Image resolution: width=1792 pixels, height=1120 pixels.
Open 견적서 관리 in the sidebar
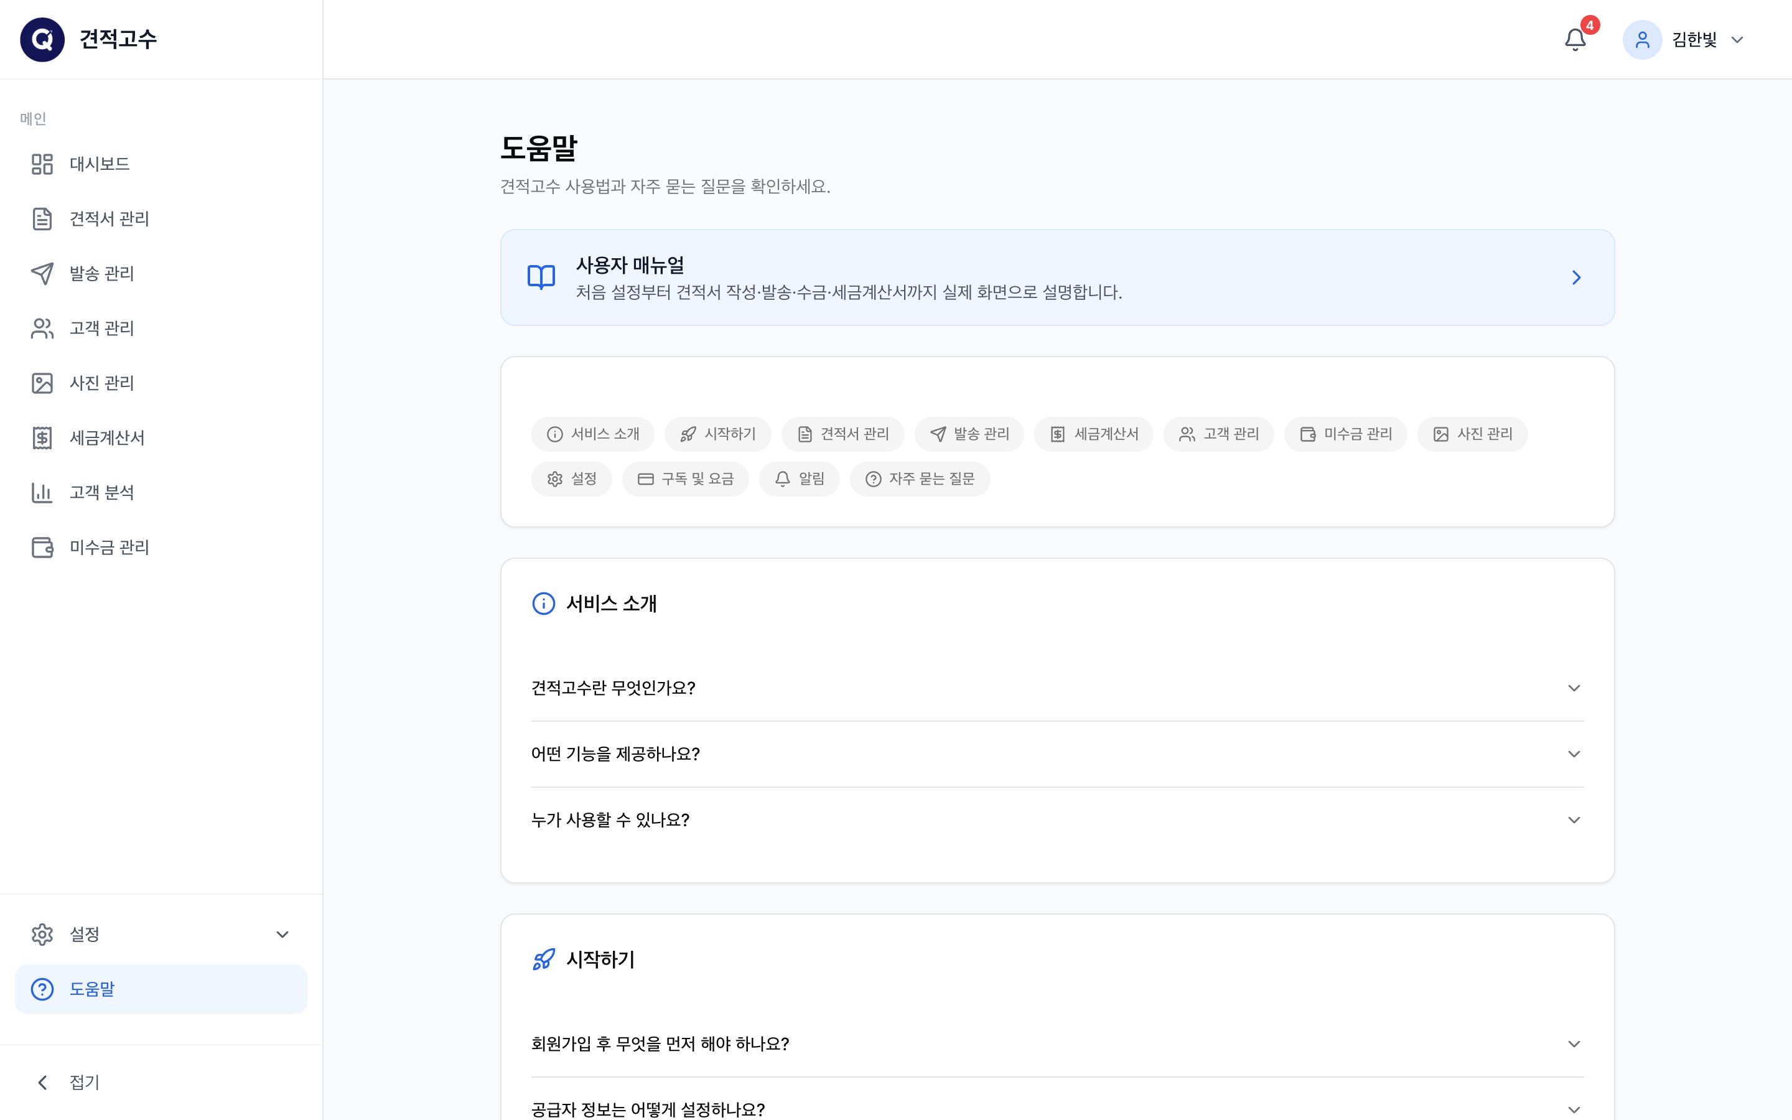(161, 218)
